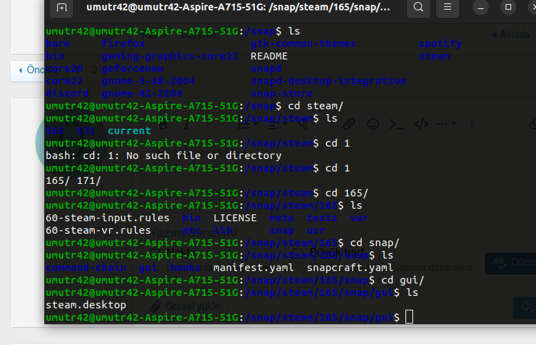Click the block cursor at the prompt
536x345 pixels.
pos(409,317)
